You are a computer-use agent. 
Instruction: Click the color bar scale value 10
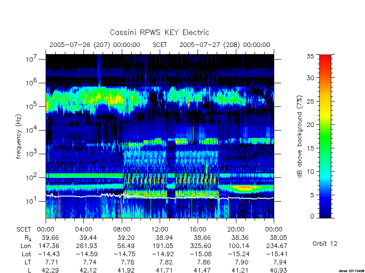(310, 172)
